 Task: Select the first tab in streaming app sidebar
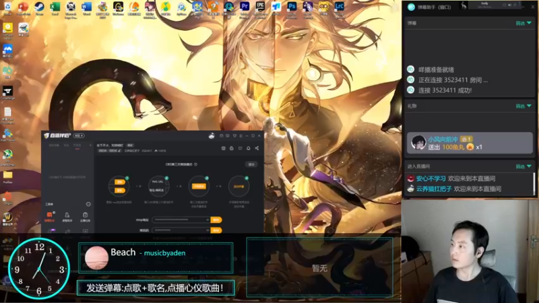54,145
